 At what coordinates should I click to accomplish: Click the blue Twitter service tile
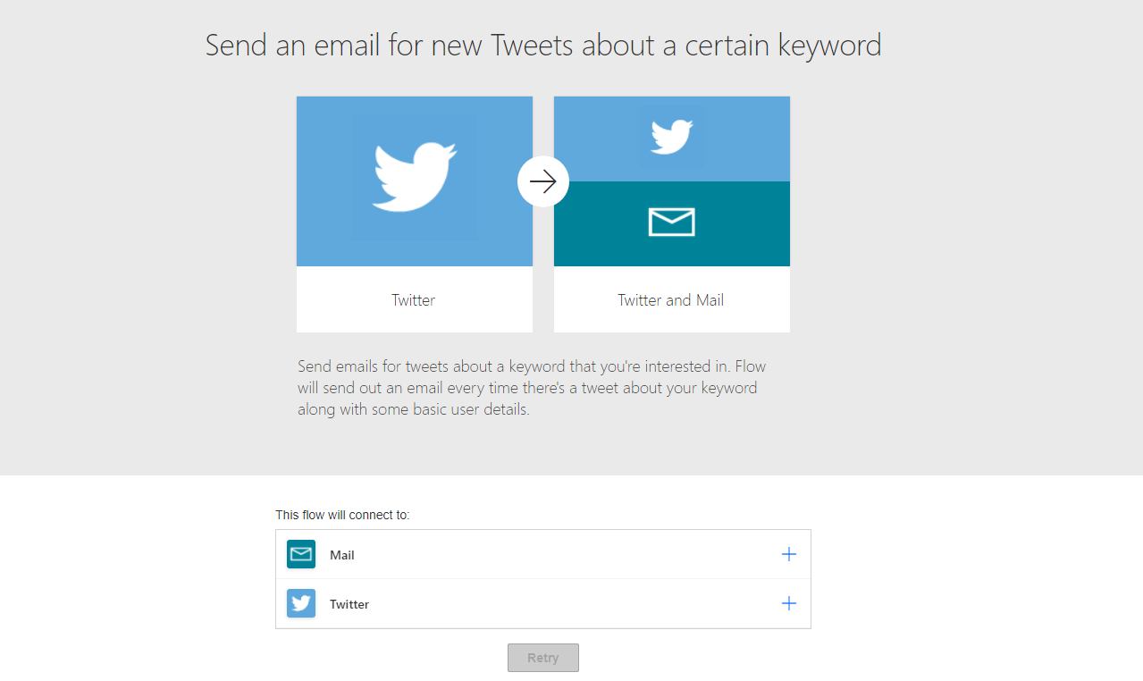click(x=413, y=181)
